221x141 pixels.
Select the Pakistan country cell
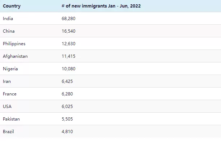(11, 119)
